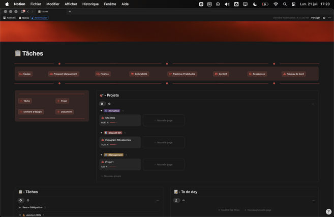Select person view tab in To do day

176,200
